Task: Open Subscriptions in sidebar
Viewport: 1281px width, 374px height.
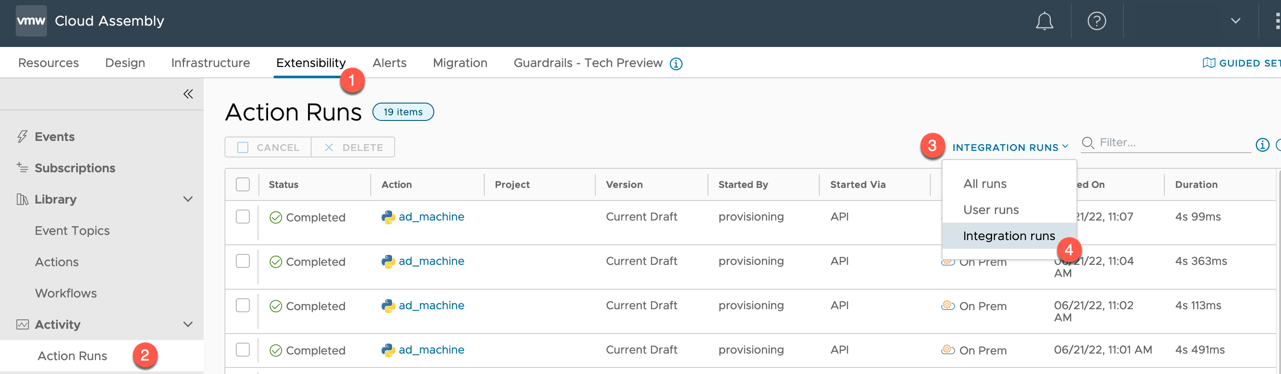Action: pyautogui.click(x=74, y=168)
